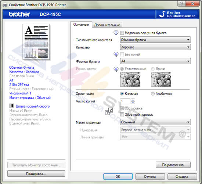Screen dimensions: 202x184
Task: Toggle Без полей checkbox
Action: click(122, 54)
